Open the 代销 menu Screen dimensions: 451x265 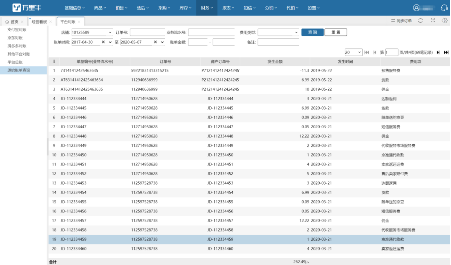click(x=292, y=8)
